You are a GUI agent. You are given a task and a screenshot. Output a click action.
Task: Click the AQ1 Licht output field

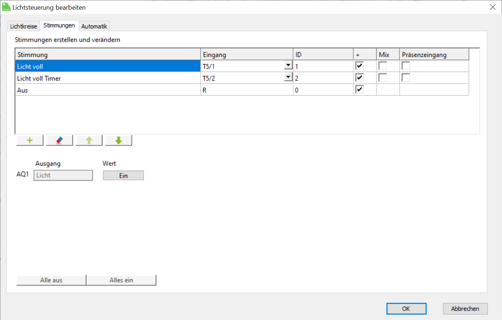click(x=63, y=175)
